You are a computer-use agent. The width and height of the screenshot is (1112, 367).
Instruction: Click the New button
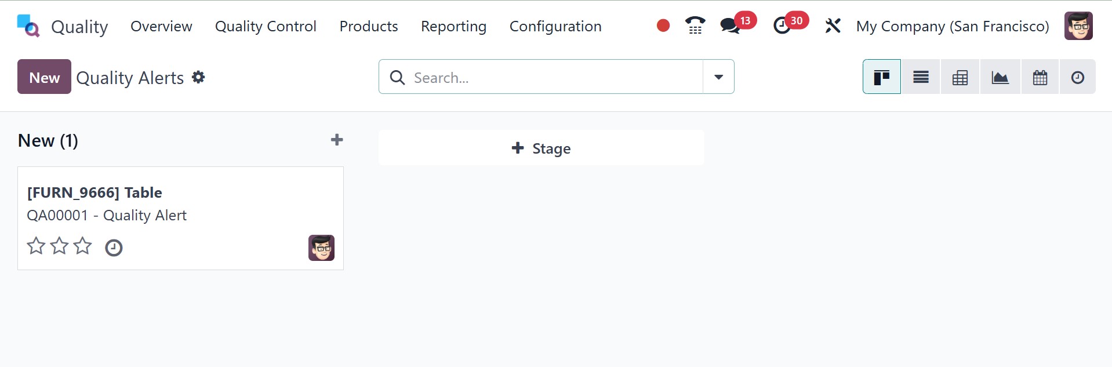point(44,77)
